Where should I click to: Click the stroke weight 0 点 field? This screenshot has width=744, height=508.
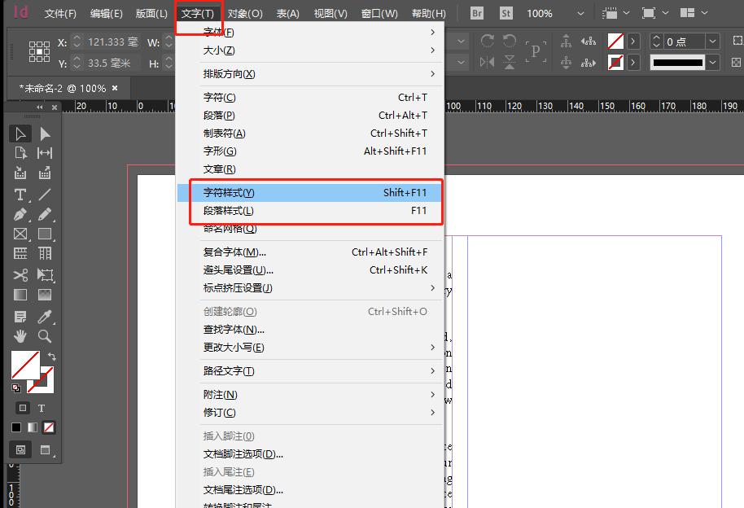pyautogui.click(x=684, y=42)
